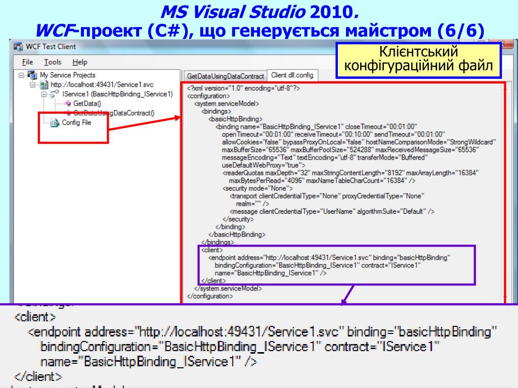This screenshot has height=388, width=518.
Task: Collapse the localhost:49431 service node
Action: [33, 85]
